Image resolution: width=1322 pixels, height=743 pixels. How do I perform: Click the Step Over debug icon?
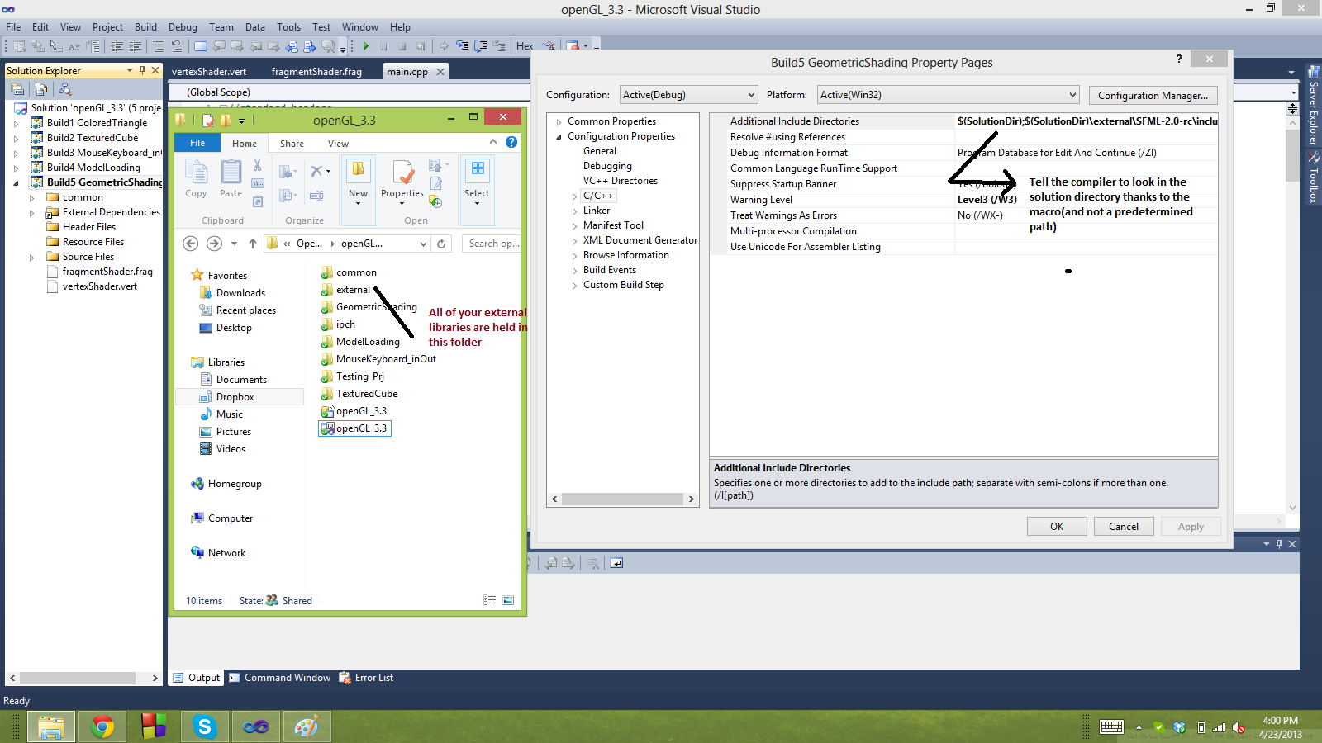tap(481, 46)
